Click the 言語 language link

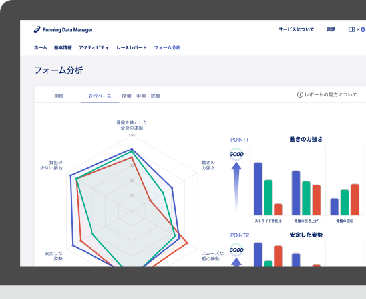(331, 29)
